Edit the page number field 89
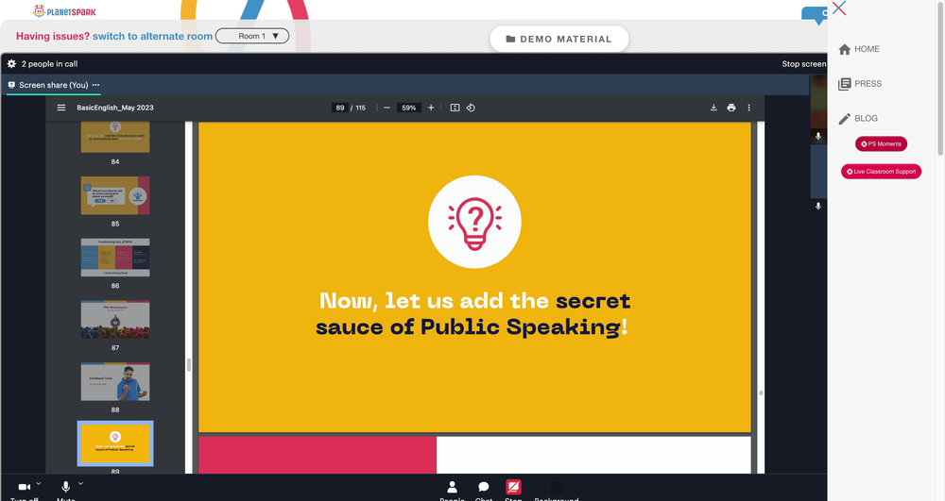Image resolution: width=945 pixels, height=501 pixels. tap(340, 108)
